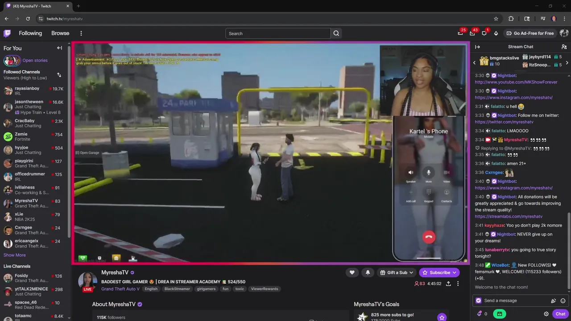
Task: Open Chrome three-dot menu
Action: 564,19
